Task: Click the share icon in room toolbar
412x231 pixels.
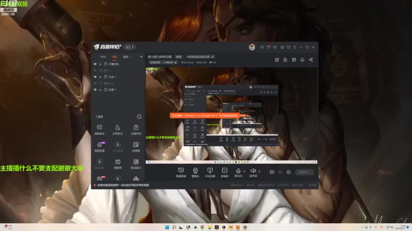Action: 311,60
